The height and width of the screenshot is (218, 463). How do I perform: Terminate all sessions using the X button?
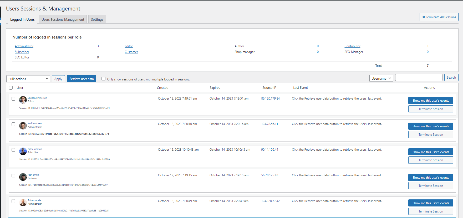439,17
